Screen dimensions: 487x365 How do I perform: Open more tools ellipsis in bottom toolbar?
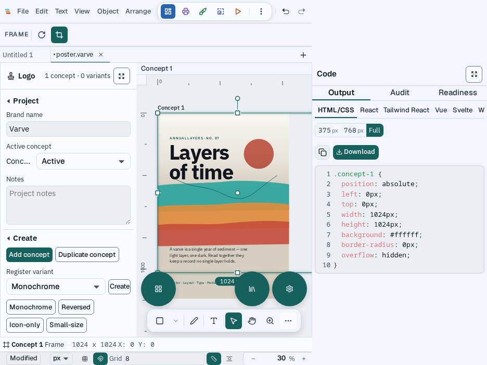[x=288, y=321]
